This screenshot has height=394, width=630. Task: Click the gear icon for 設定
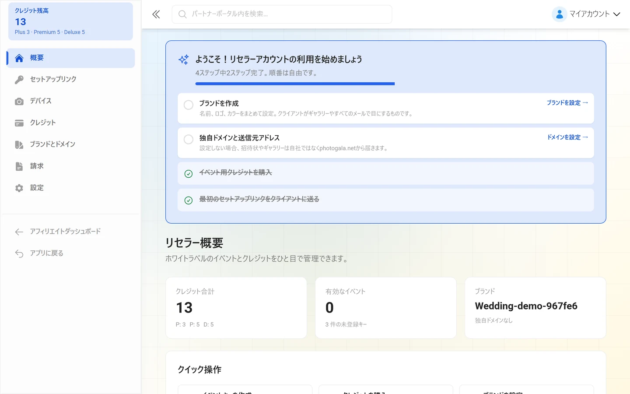(x=19, y=188)
